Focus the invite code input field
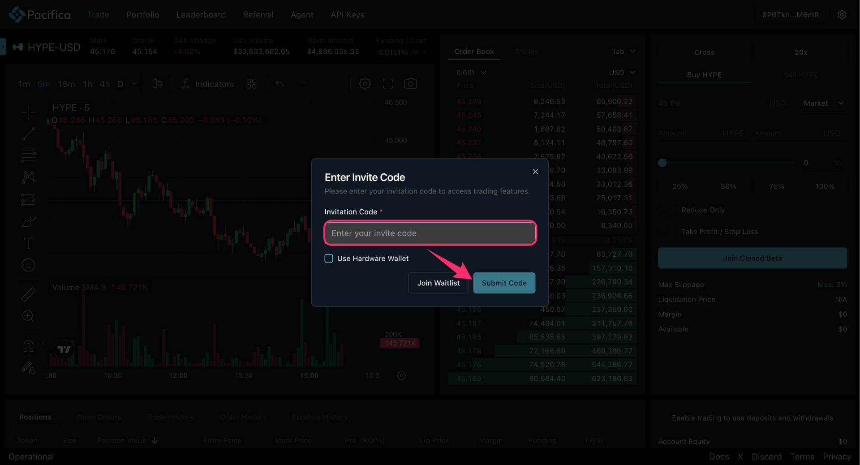 pyautogui.click(x=430, y=233)
